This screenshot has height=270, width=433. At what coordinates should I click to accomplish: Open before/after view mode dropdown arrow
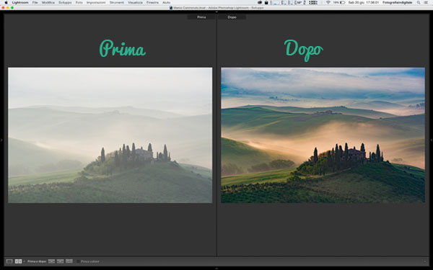[24, 261]
